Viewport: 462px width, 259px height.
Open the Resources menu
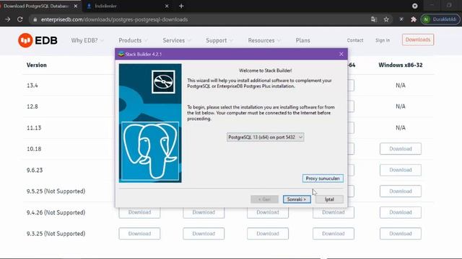264,40
